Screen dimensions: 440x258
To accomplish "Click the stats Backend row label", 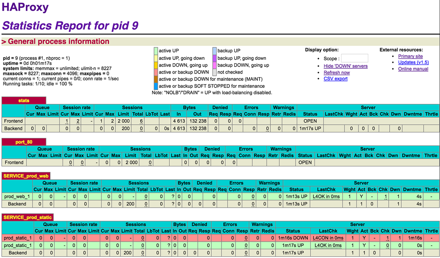I will point(13,128).
